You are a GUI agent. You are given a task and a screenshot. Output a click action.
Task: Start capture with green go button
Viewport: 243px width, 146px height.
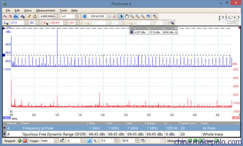(x=20, y=141)
